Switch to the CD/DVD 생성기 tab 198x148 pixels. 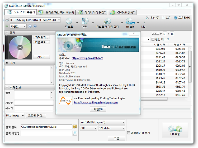(122, 12)
